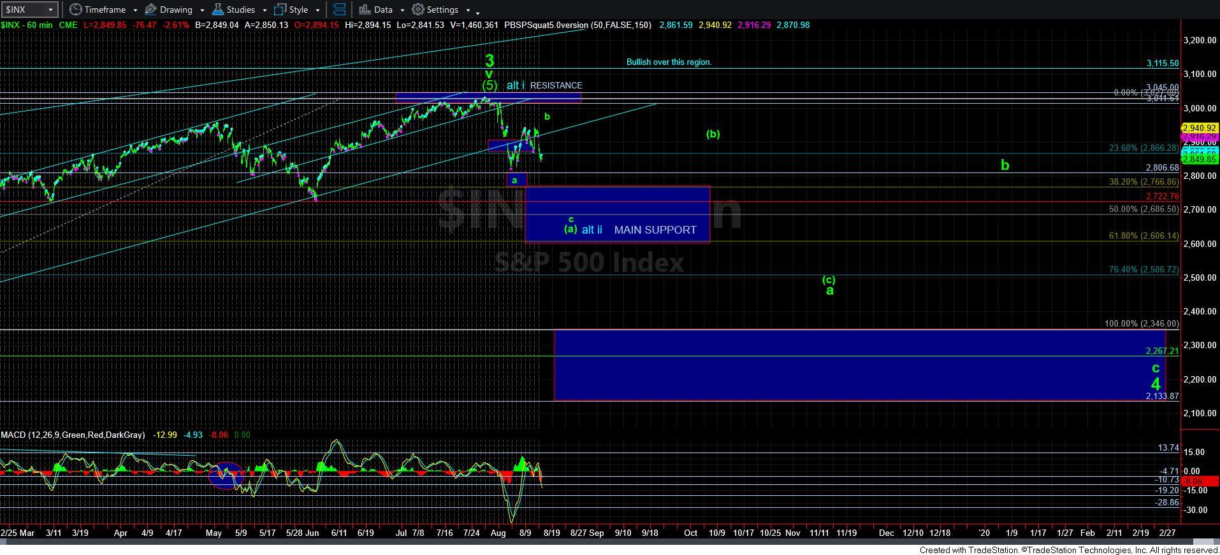
Task: Click the 'Aug' date on time axis
Action: click(499, 533)
